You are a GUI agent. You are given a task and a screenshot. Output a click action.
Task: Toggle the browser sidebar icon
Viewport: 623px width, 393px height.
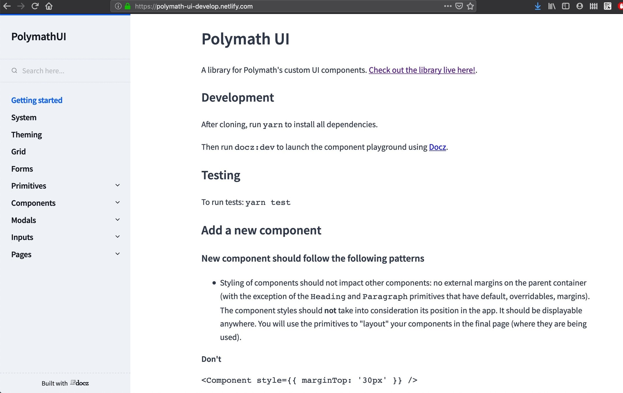click(x=565, y=6)
